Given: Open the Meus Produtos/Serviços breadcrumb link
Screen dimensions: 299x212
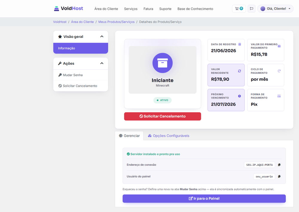Looking at the screenshot, I should [x=116, y=22].
